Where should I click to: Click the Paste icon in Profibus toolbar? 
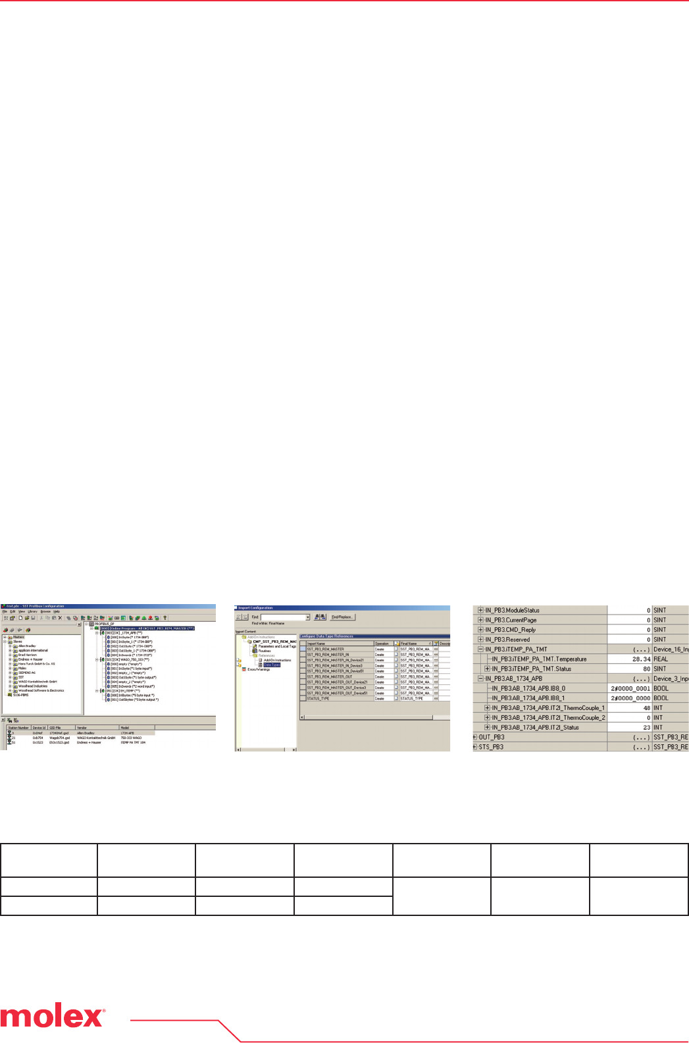(x=53, y=618)
